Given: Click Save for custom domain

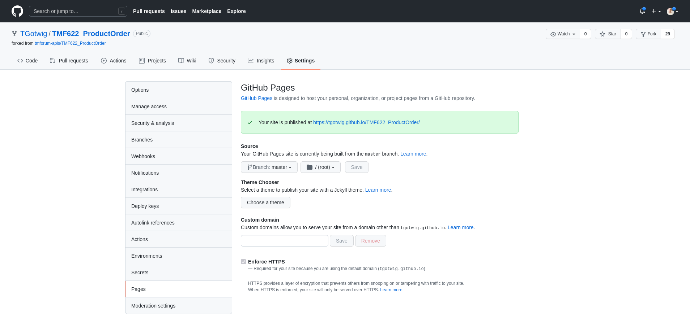Looking at the screenshot, I should [x=341, y=241].
